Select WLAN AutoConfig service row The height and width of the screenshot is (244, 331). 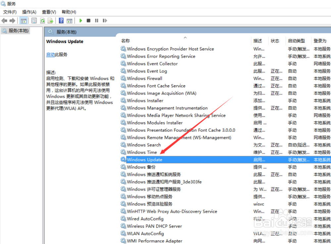coord(225,233)
